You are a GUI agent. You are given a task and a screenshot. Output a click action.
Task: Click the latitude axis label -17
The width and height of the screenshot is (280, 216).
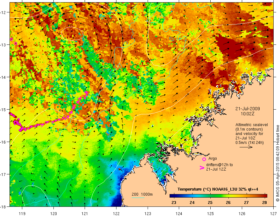pos(3,174)
